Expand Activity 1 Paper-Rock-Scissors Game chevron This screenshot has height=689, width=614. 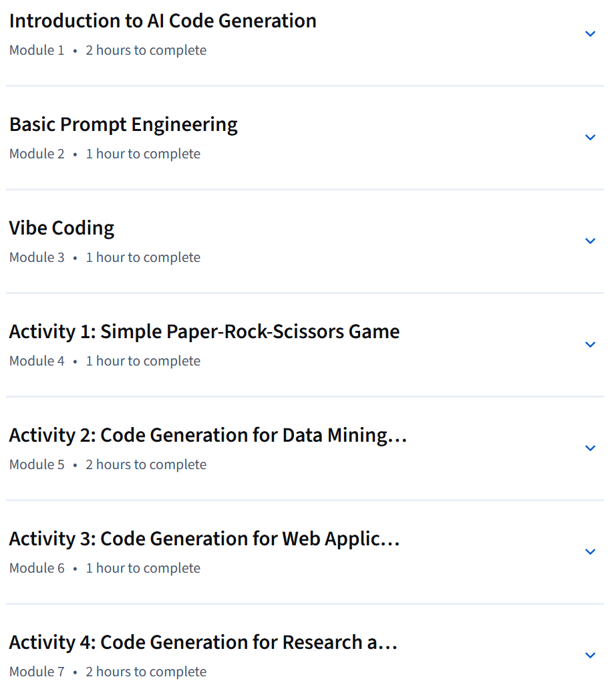(590, 345)
